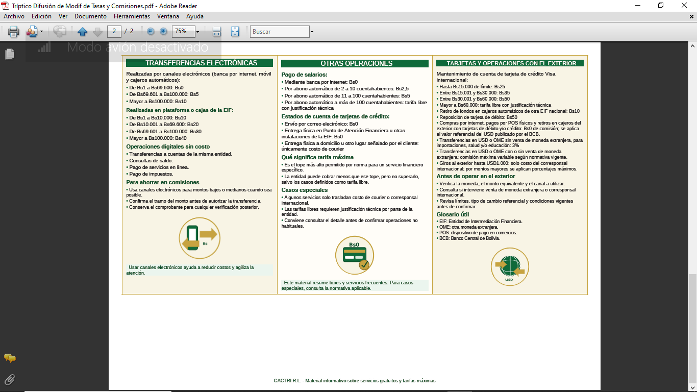Click the Print icon in toolbar
Screen dimensions: 697x392
click(x=13, y=32)
